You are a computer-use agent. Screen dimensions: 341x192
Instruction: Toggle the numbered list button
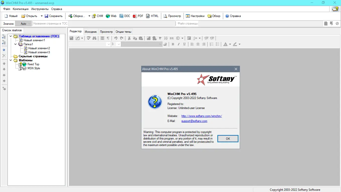click(211, 44)
